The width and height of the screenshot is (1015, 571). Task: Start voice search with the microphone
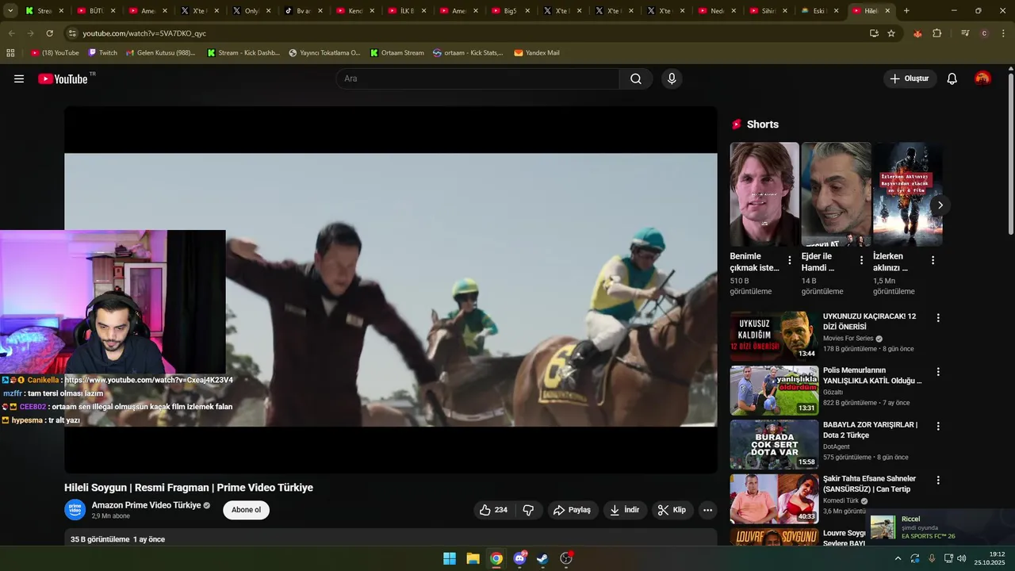[672, 79]
